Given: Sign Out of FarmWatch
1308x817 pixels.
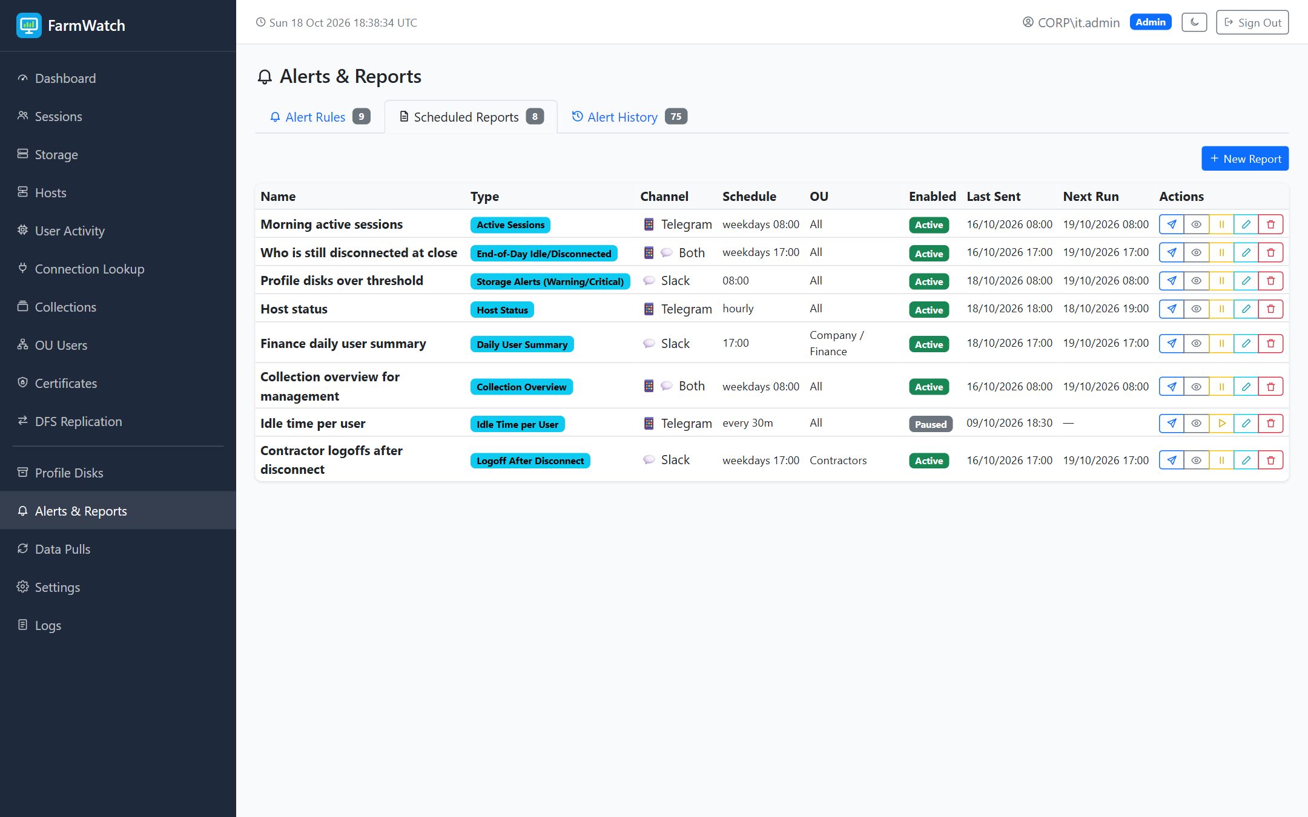Looking at the screenshot, I should [1252, 22].
